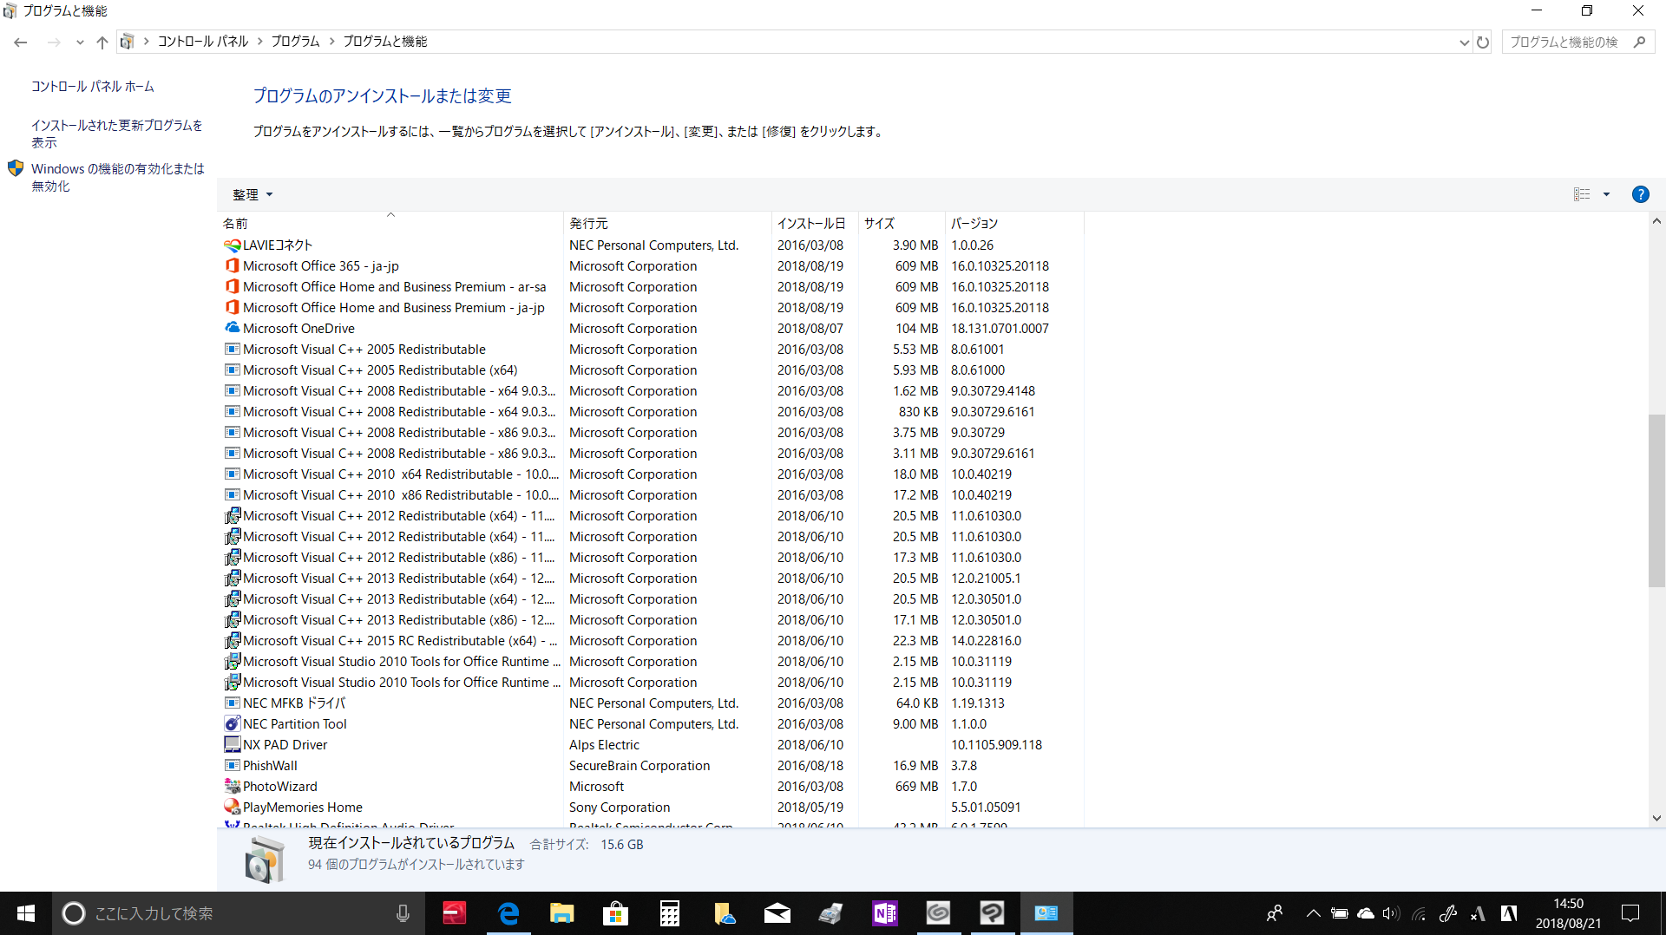1666x935 pixels.
Task: Open Microsoft Store from the taskbar
Action: coord(616,913)
